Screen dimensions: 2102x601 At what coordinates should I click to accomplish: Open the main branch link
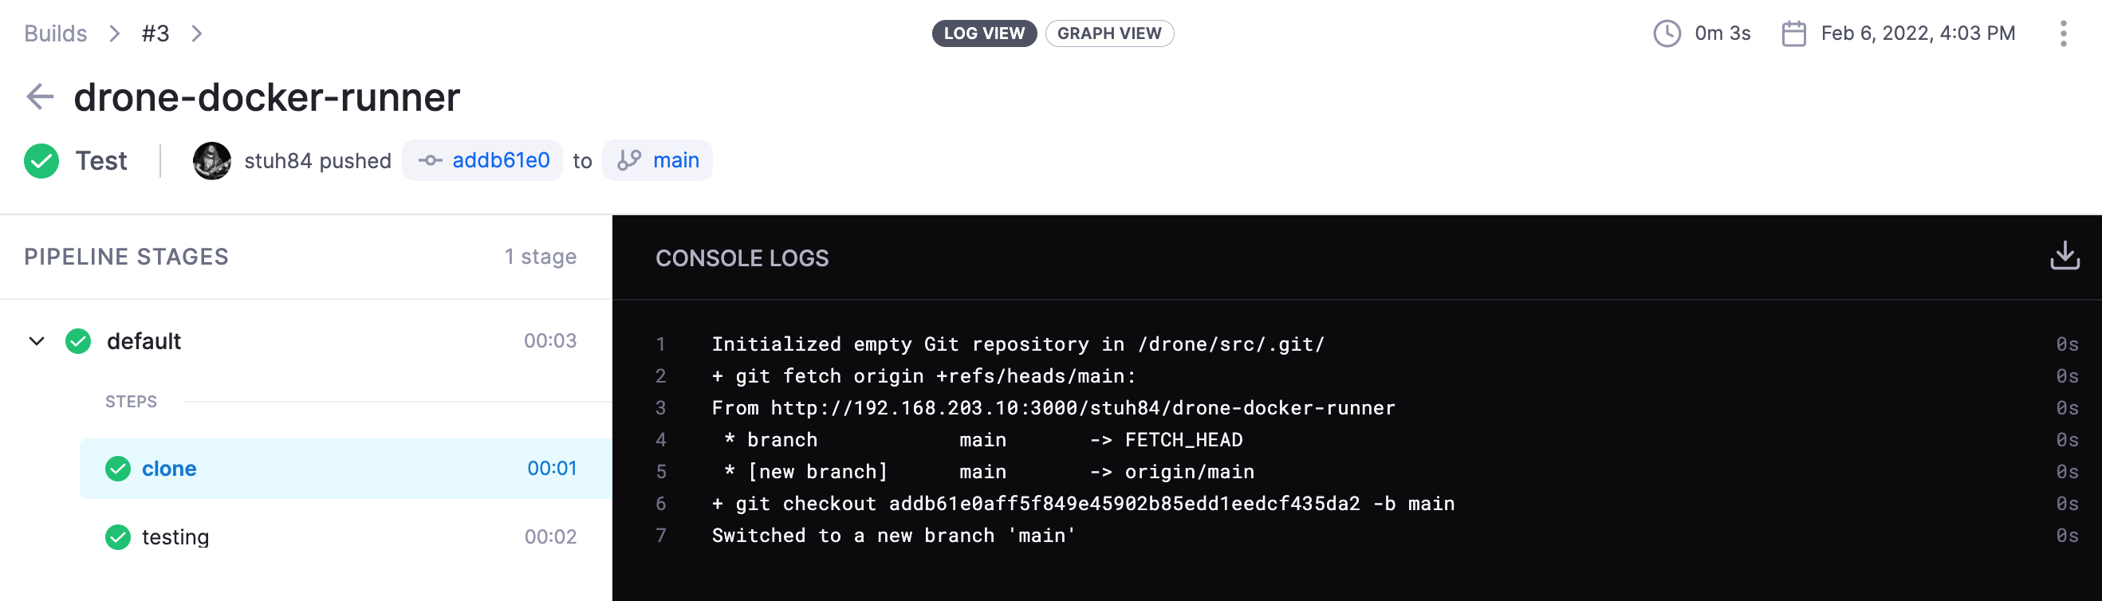coord(675,161)
